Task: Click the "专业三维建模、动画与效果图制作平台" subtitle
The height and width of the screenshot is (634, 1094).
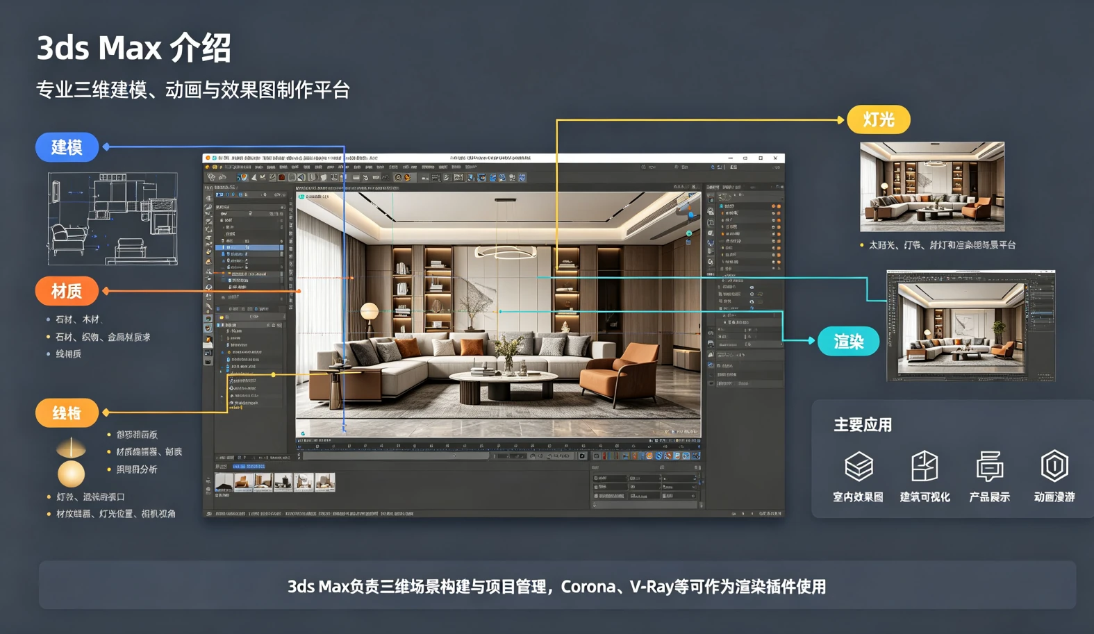Action: [x=193, y=90]
